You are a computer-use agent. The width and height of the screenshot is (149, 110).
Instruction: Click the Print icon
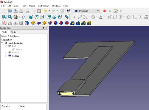click(x=21, y=11)
